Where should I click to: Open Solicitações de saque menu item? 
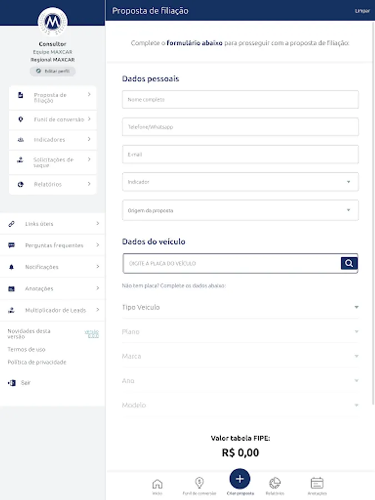tap(53, 162)
